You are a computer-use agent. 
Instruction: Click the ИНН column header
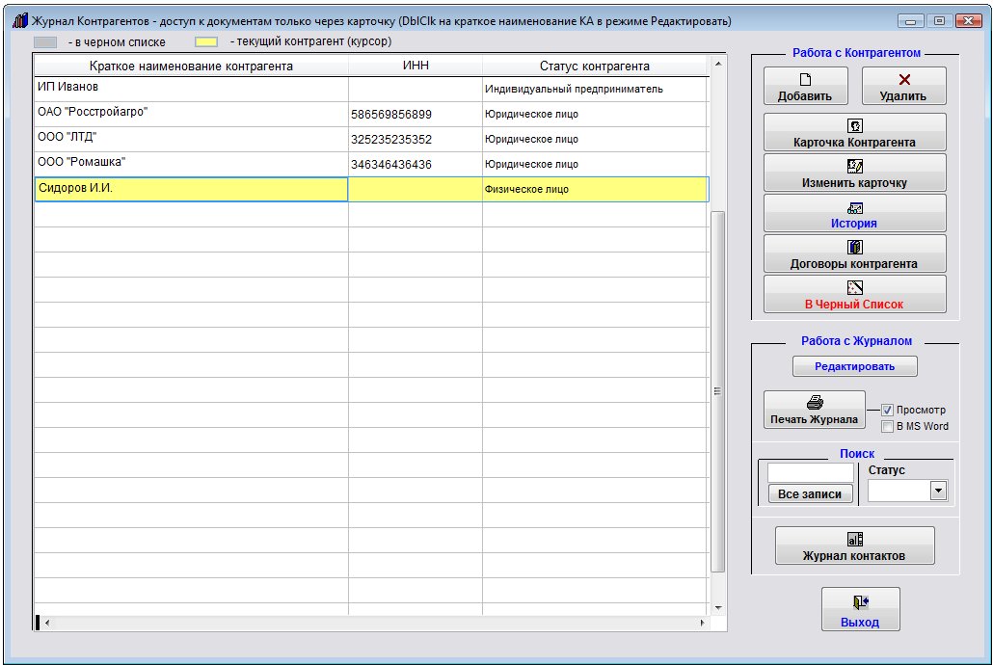coord(415,66)
